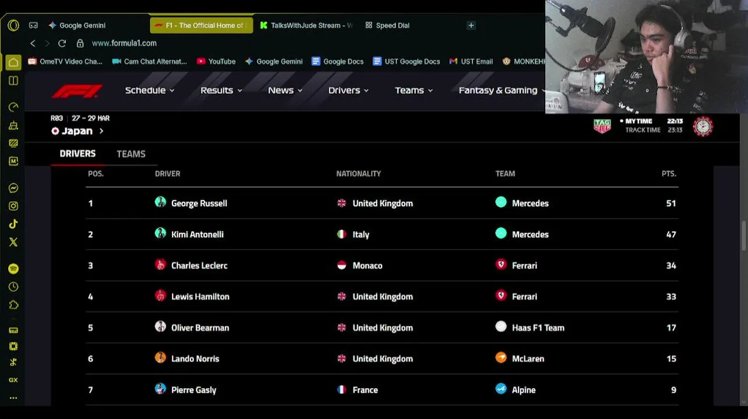The width and height of the screenshot is (748, 419).
Task: Open the Opera GX main menu logo
Action: (13, 26)
